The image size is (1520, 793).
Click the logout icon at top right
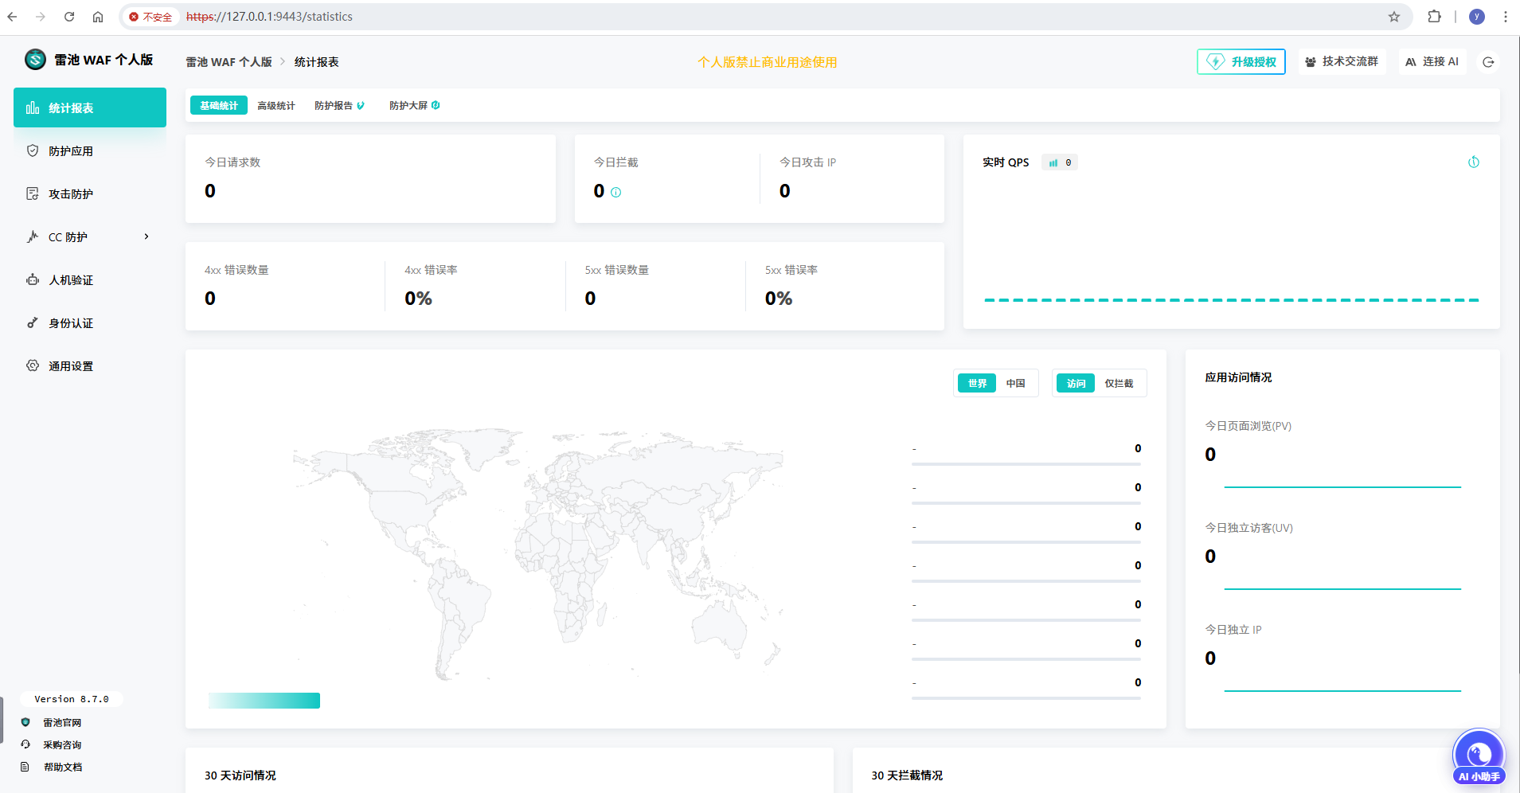1488,62
